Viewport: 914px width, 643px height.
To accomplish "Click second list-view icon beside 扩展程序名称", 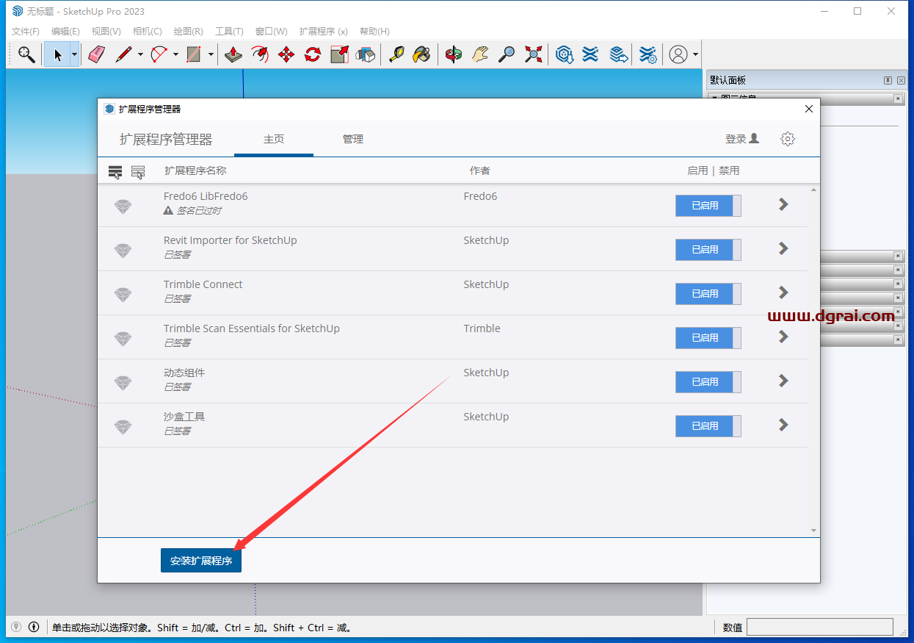I will 138,172.
